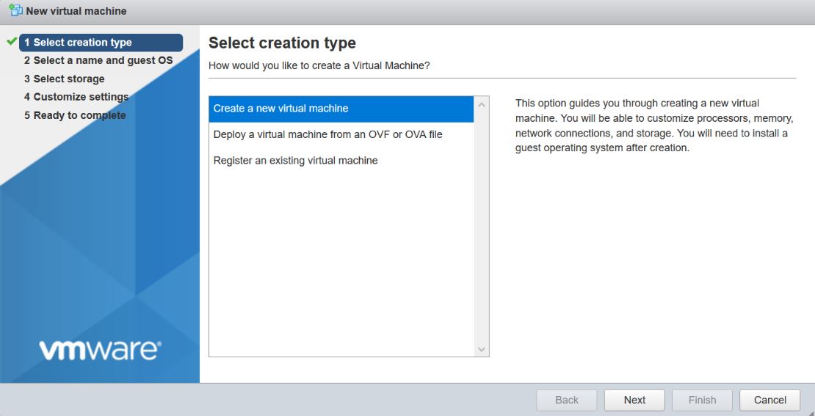The image size is (815, 416).
Task: Click the list scrollbar down arrow
Action: point(482,349)
